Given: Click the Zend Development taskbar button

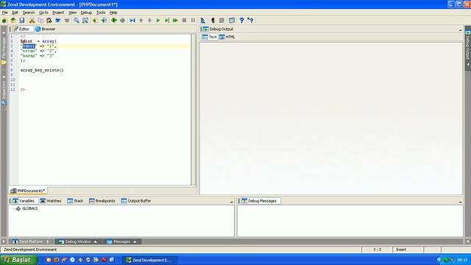Looking at the screenshot, I should click(149, 260).
